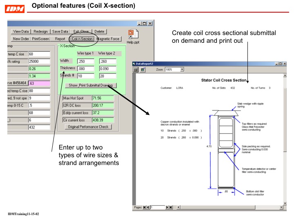The image size is (294, 220).
Task: Open the Zoom percentage dropdown
Action: 182,70
